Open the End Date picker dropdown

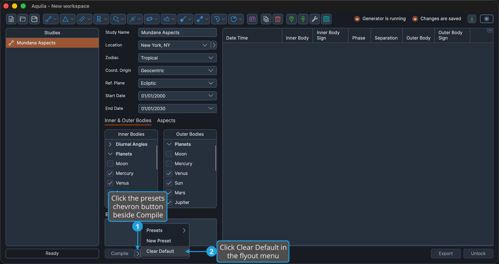coord(178,109)
